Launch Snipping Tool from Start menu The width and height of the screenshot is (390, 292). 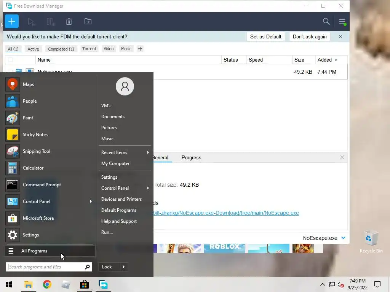[49, 151]
